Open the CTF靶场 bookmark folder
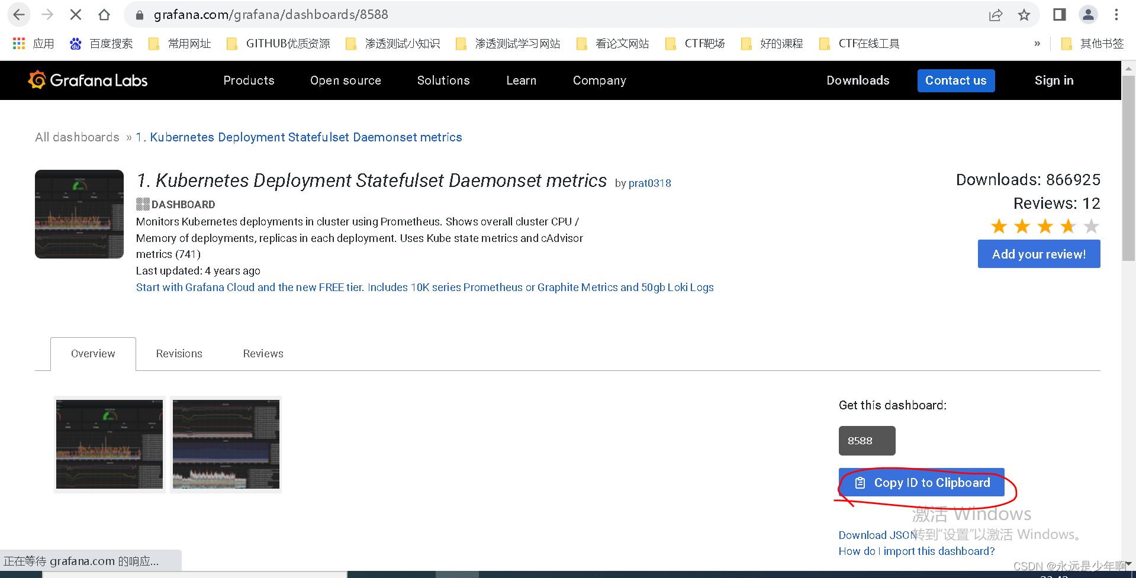This screenshot has height=578, width=1136. (x=696, y=43)
